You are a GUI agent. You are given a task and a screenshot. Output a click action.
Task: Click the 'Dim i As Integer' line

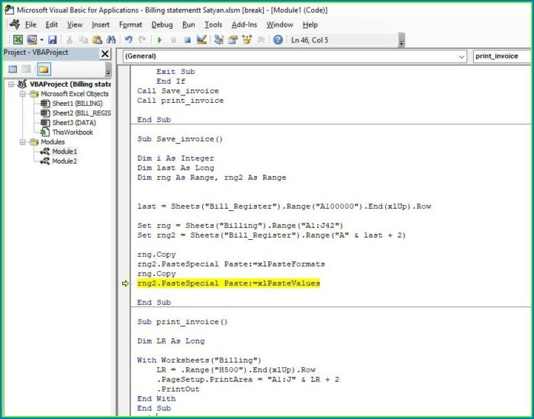pyautogui.click(x=175, y=158)
